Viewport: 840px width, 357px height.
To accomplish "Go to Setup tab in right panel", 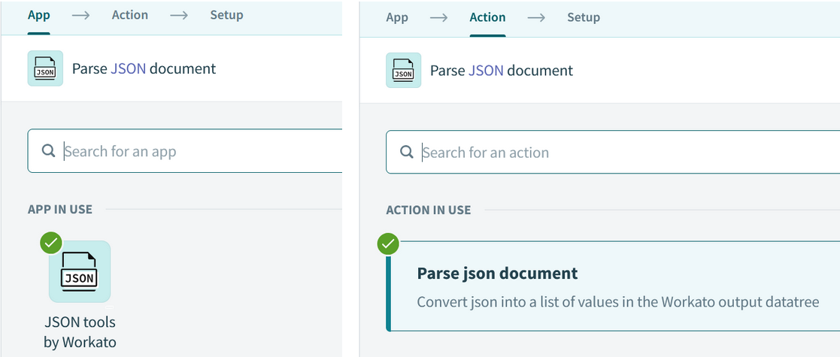I will 584,17.
